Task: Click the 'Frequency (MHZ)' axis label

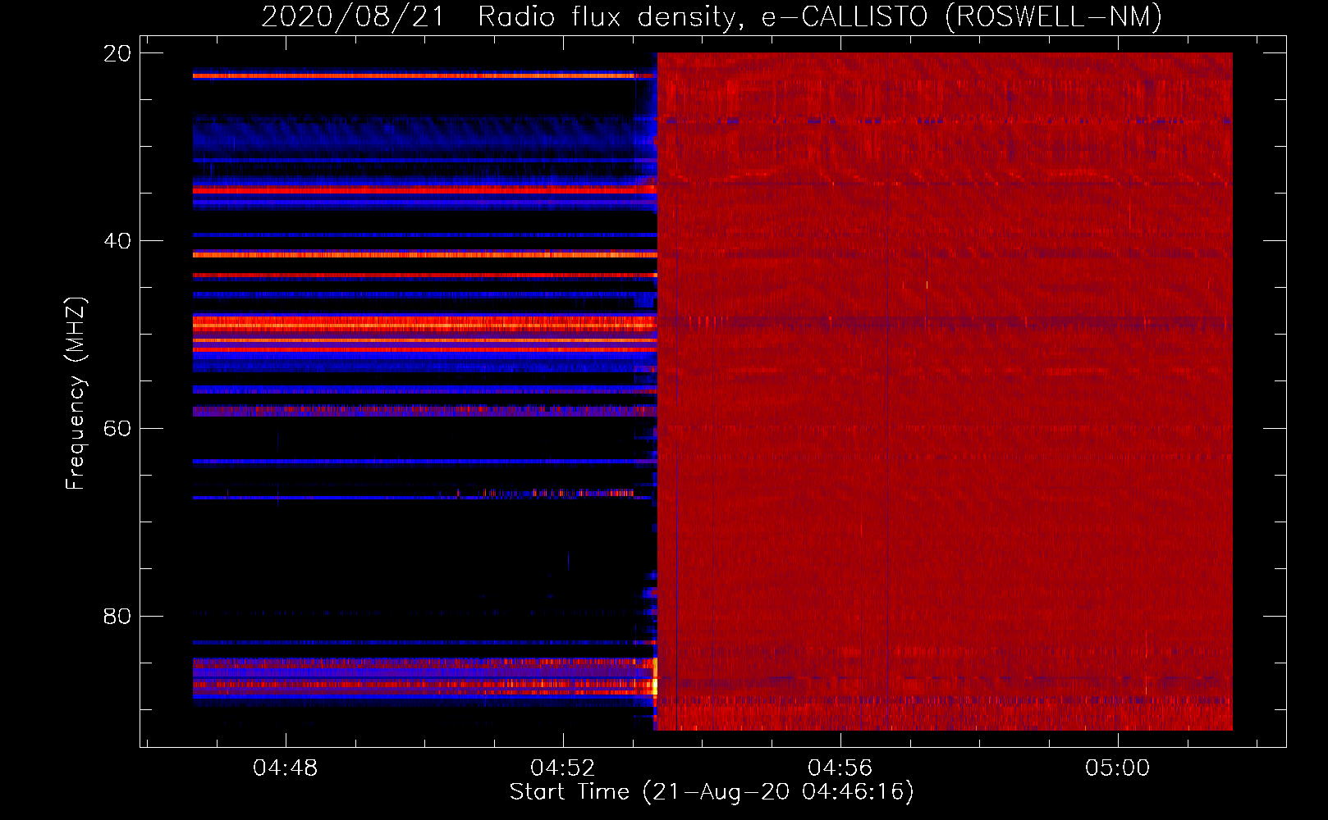Action: [x=76, y=394]
